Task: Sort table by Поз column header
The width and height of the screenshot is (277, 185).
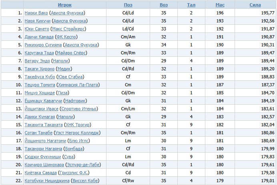Action: click(x=128, y=5)
